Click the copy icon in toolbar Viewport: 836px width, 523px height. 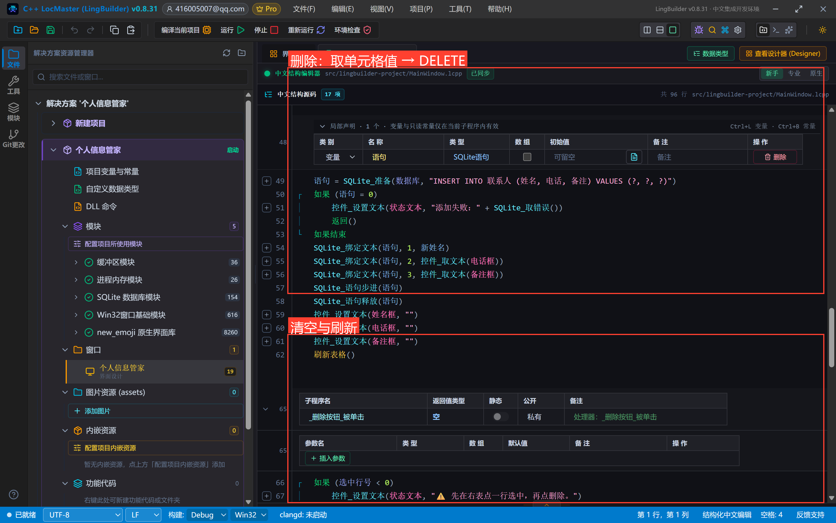tap(114, 30)
